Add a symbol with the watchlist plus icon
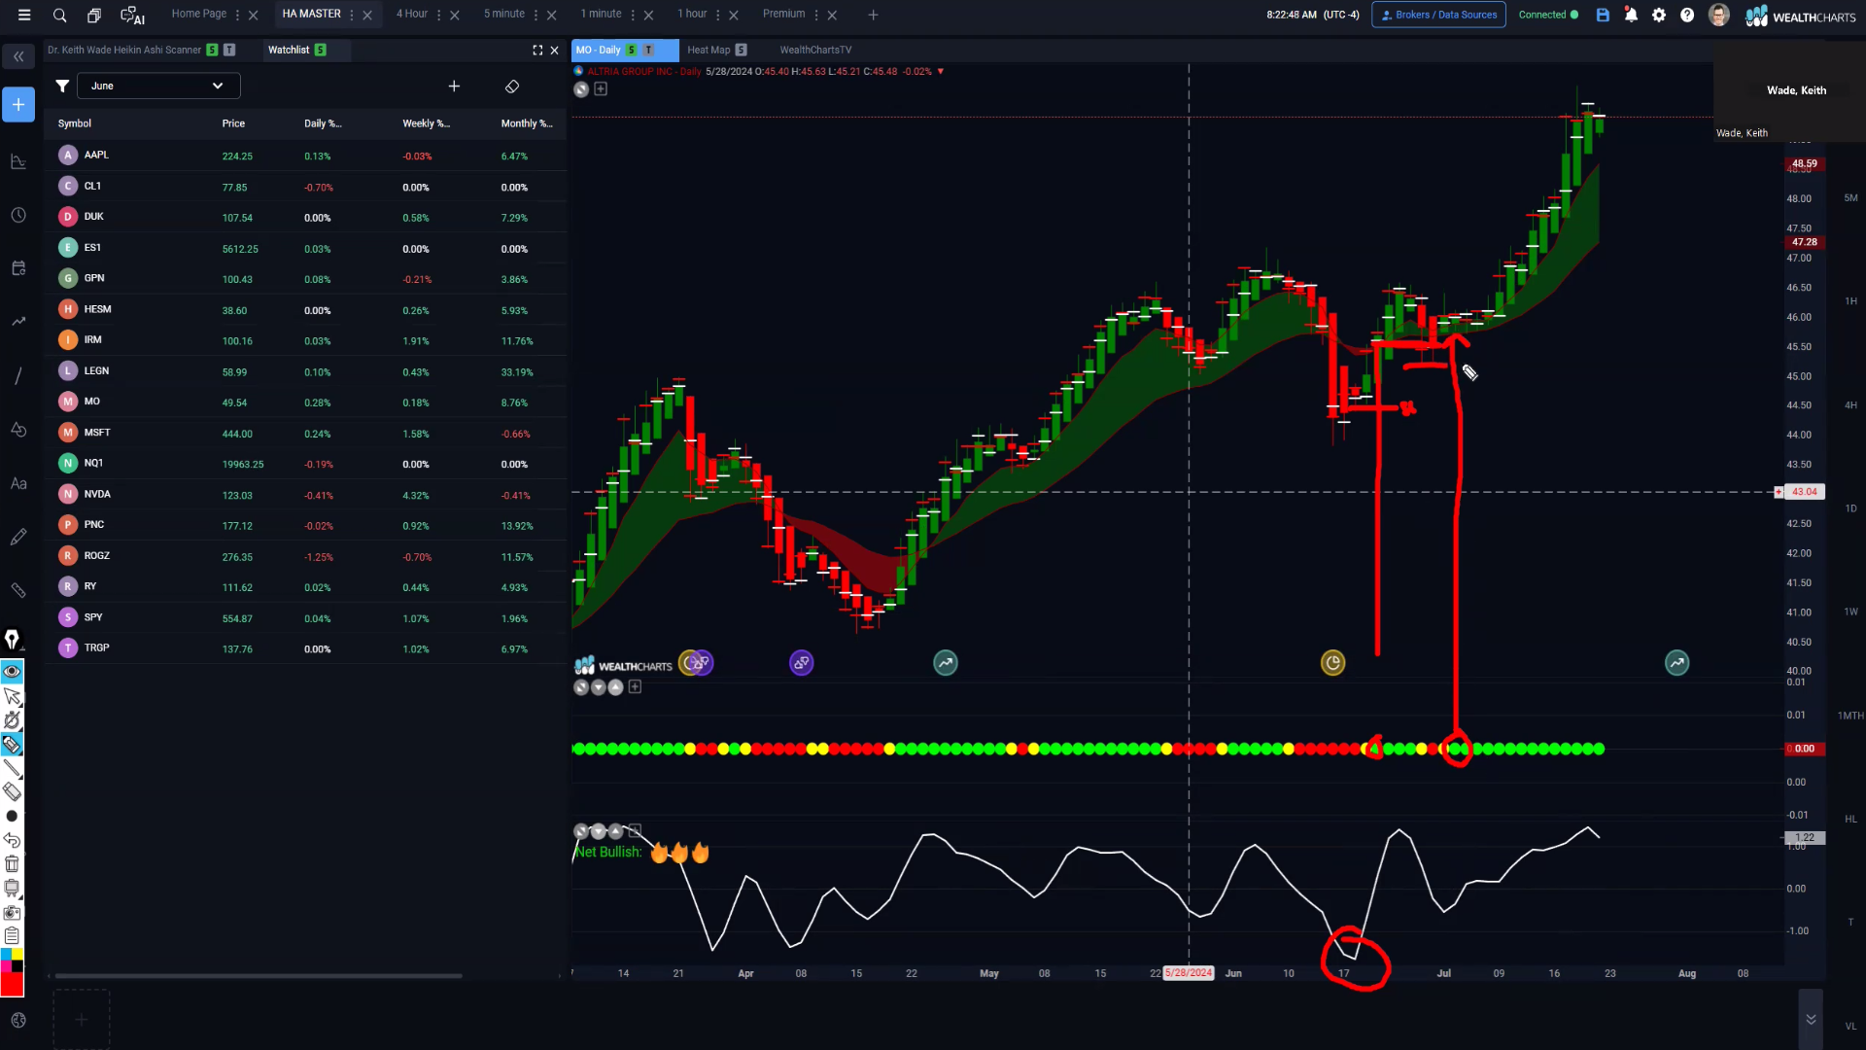This screenshot has height=1050, width=1866. [454, 87]
